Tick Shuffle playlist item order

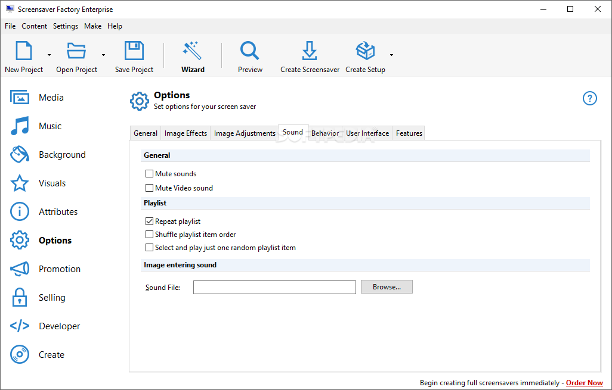149,235
